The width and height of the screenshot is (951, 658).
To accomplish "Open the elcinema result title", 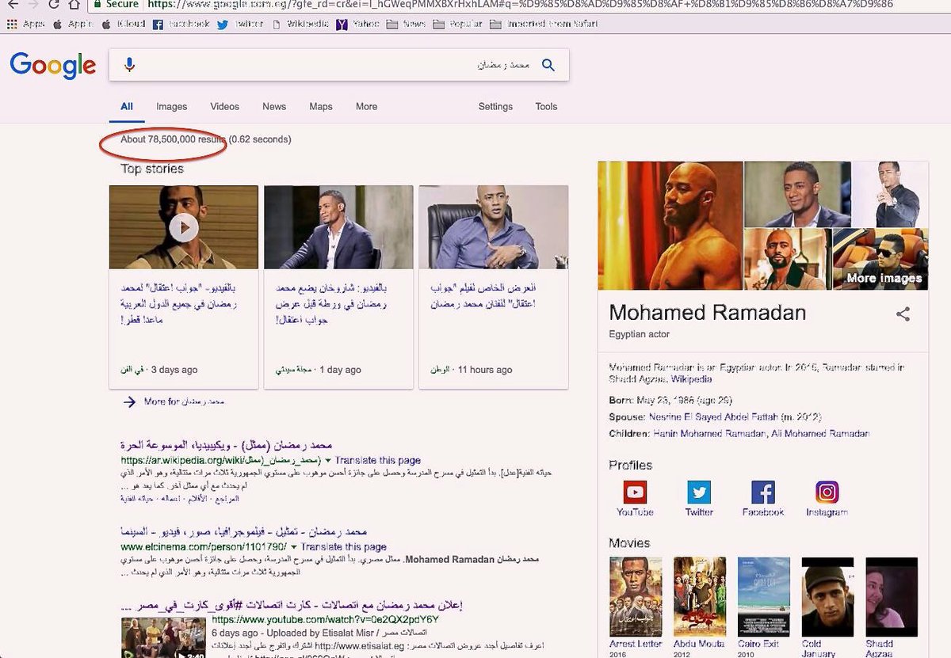I will [244, 531].
